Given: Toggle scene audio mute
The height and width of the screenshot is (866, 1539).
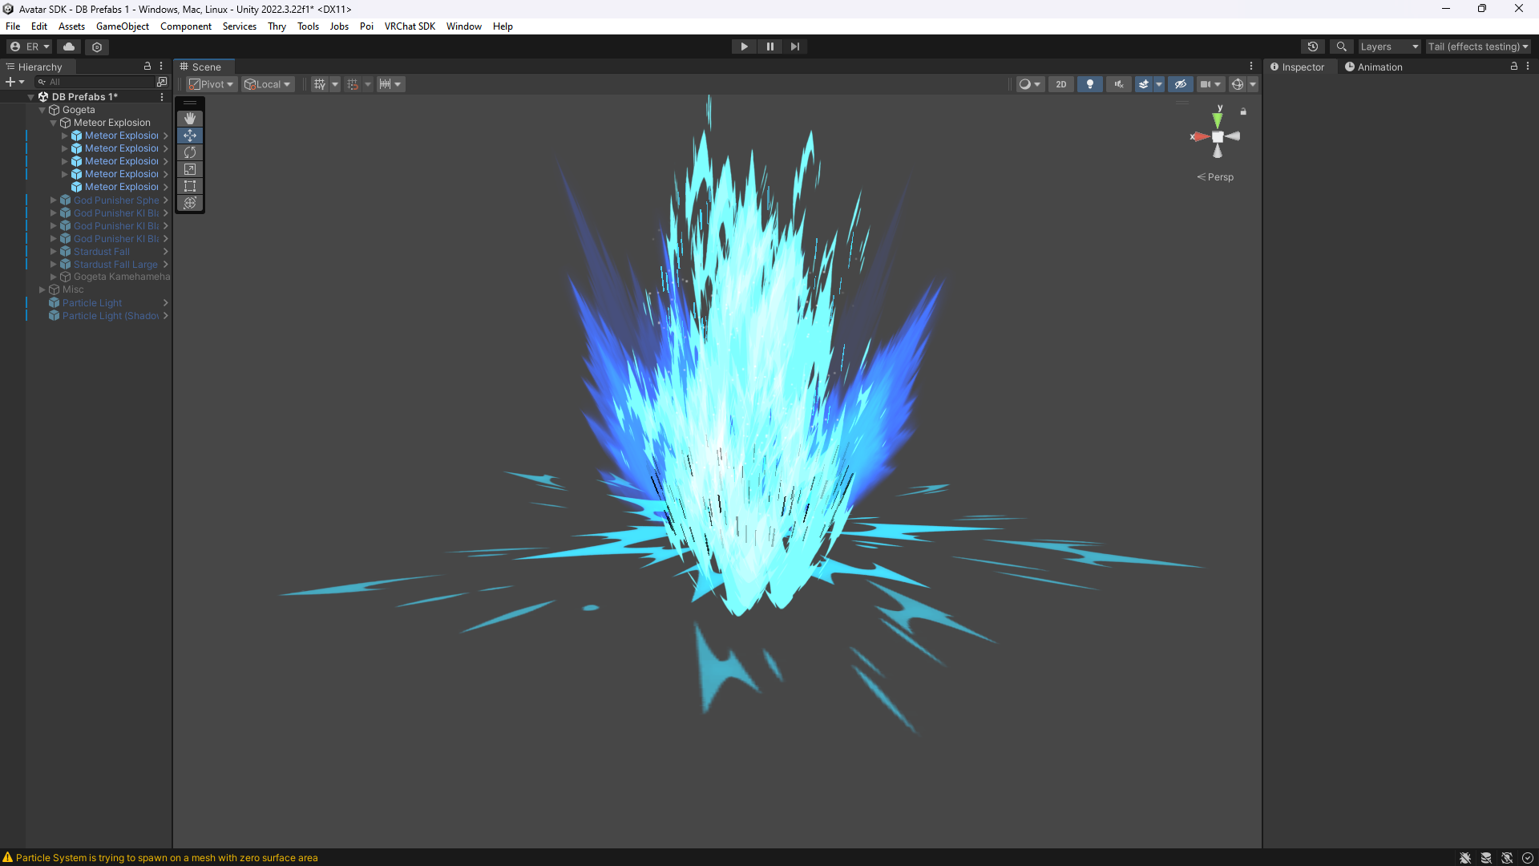Looking at the screenshot, I should (1119, 84).
